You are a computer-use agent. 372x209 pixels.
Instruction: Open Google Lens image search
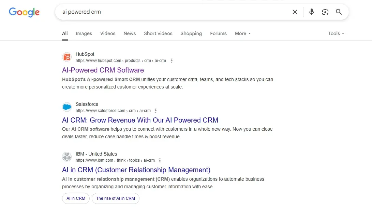pyautogui.click(x=325, y=12)
